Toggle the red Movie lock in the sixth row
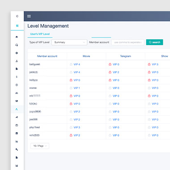The height and width of the screenshot is (170, 170). coord(71,104)
